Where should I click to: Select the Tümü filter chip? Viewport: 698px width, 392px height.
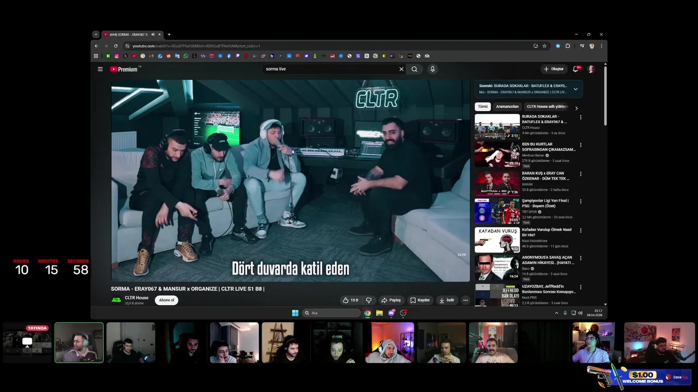(483, 107)
